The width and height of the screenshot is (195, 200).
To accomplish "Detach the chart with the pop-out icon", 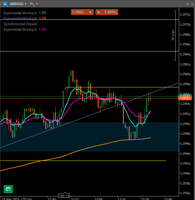I will click(188, 4).
